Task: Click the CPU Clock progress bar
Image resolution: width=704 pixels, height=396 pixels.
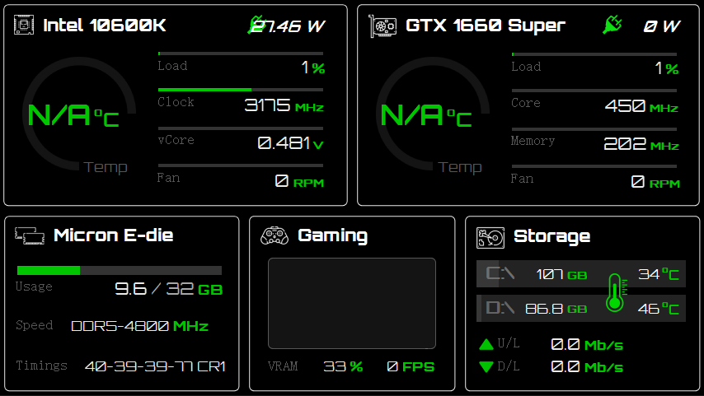Action: [x=240, y=90]
